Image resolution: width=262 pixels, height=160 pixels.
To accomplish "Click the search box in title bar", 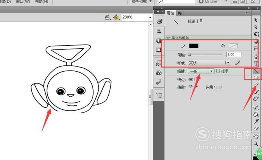I will click(177, 2).
